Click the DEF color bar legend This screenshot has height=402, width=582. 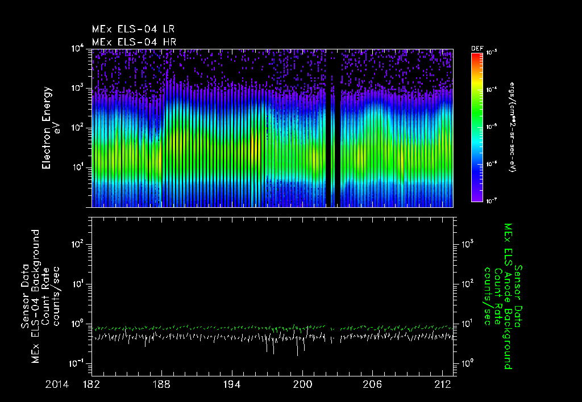(477, 127)
